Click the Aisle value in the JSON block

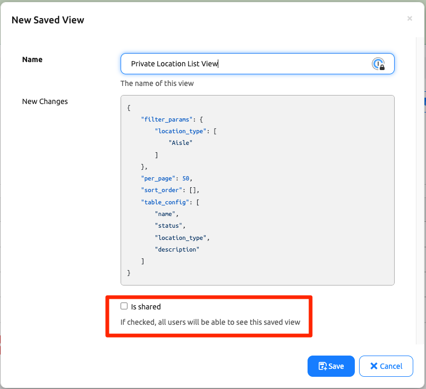[x=181, y=142]
